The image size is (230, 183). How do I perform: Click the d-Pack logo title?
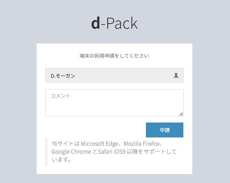click(x=114, y=23)
